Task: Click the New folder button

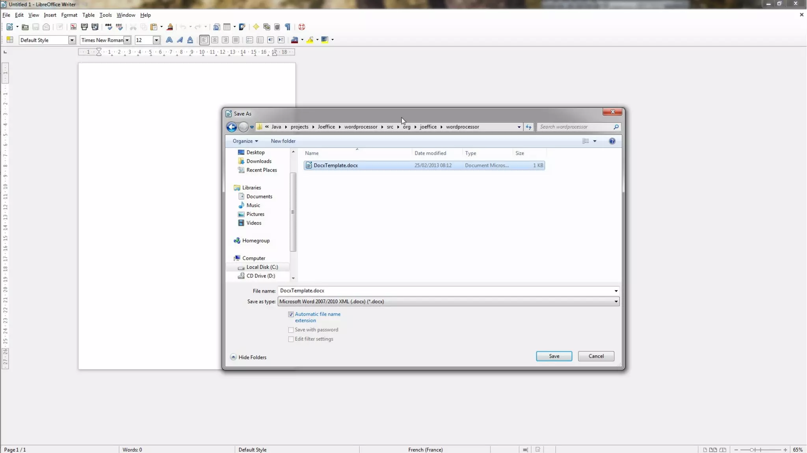Action: [283, 141]
